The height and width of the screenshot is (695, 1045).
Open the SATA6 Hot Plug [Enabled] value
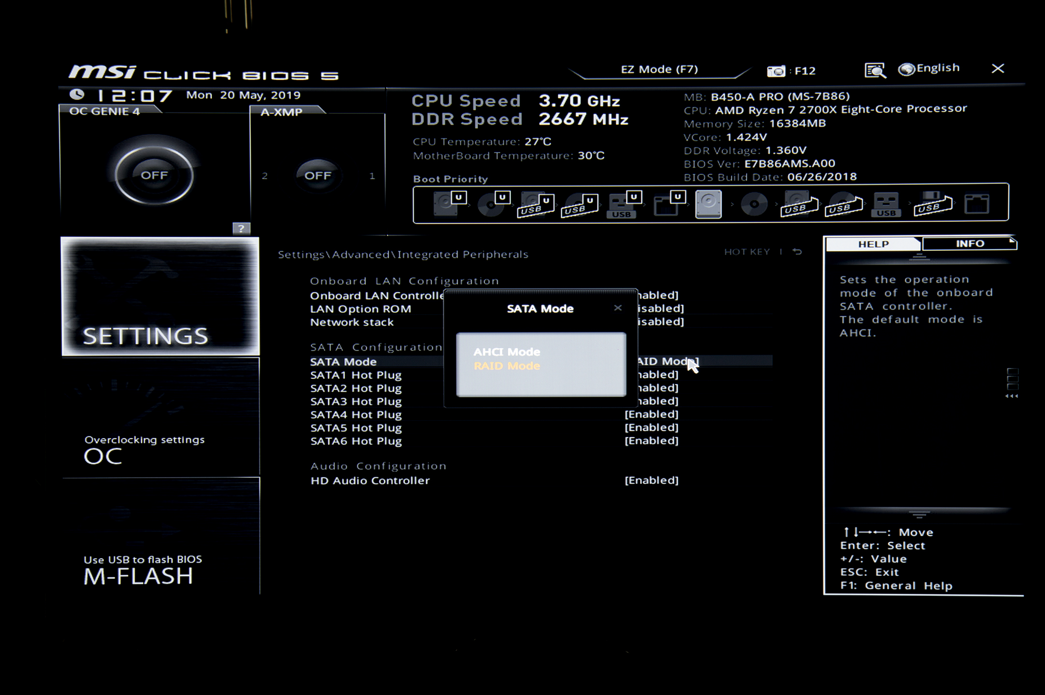(652, 440)
